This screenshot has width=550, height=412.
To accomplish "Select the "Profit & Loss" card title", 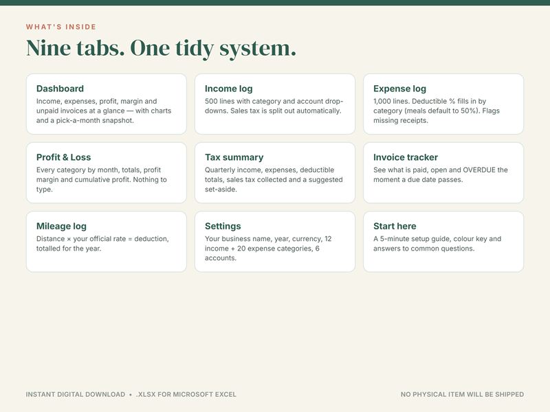I will (63, 157).
